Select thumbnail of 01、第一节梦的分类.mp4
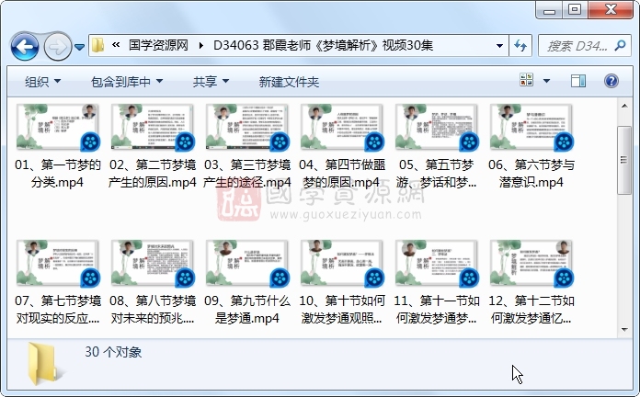Viewport: 640px width, 397px height. click(x=57, y=127)
